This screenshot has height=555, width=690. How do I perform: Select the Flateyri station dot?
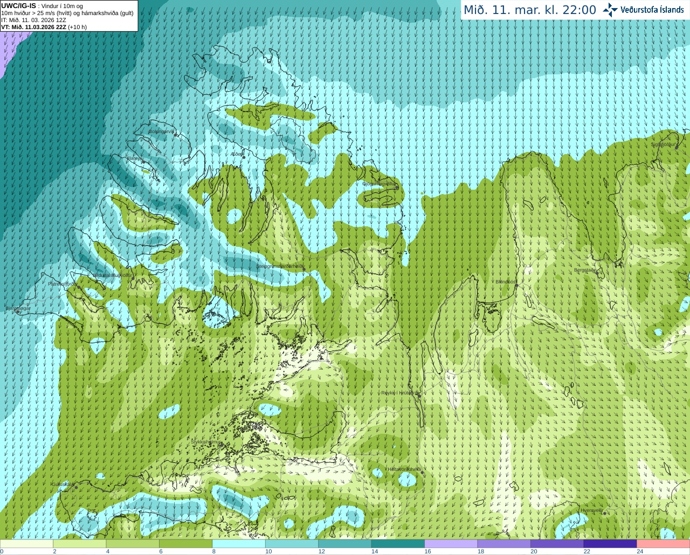[143, 162]
